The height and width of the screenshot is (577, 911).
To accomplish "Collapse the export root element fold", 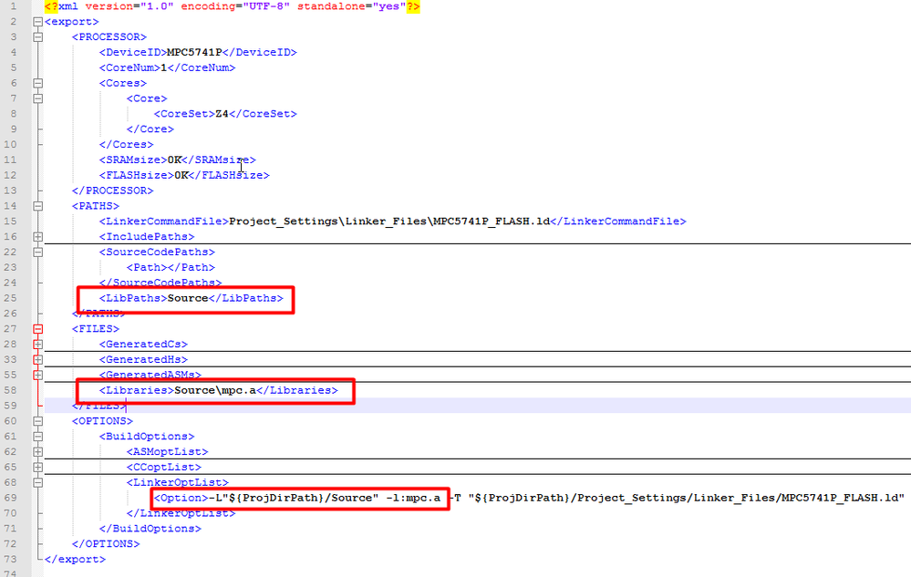I will pyautogui.click(x=37, y=21).
